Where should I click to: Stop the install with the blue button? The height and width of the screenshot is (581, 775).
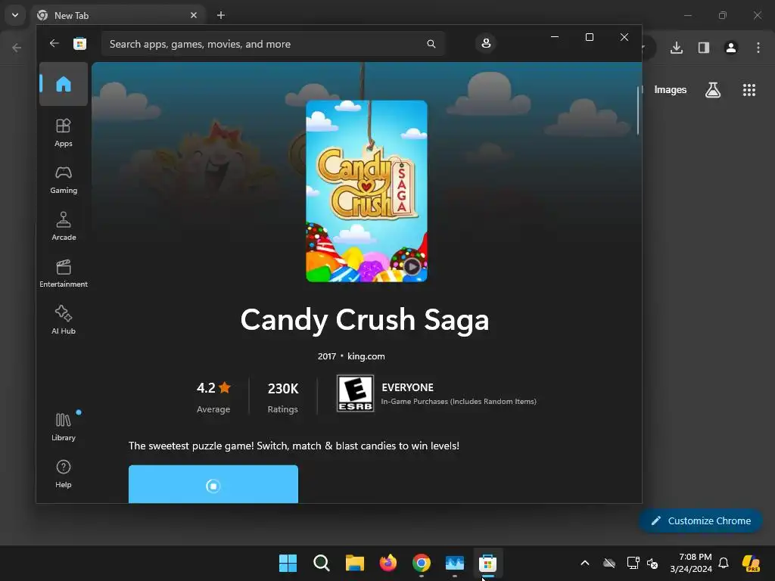point(213,484)
